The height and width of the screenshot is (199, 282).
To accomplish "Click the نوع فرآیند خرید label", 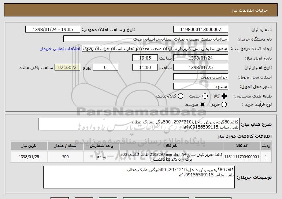I will pos(257,104).
